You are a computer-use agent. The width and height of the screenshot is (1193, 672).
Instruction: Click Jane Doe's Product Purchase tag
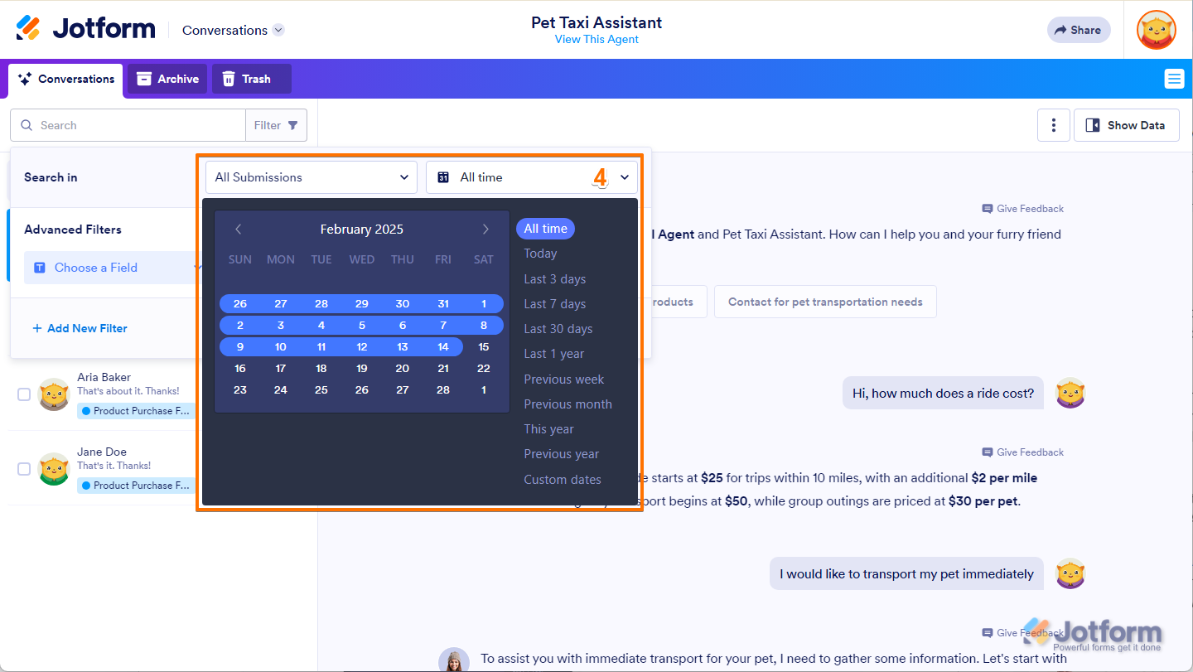coord(136,486)
